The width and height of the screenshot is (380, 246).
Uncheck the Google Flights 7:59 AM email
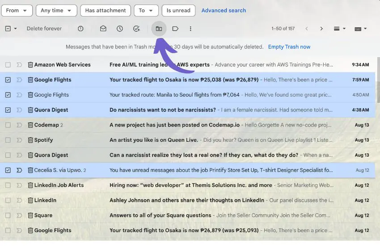pyautogui.click(x=8, y=80)
